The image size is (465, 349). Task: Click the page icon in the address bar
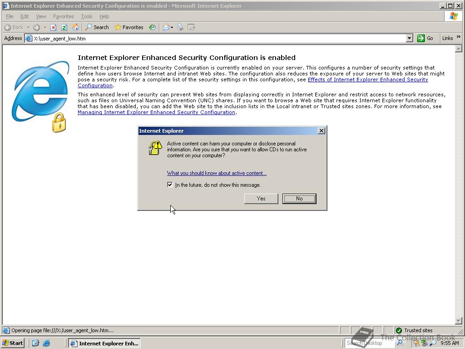point(29,38)
